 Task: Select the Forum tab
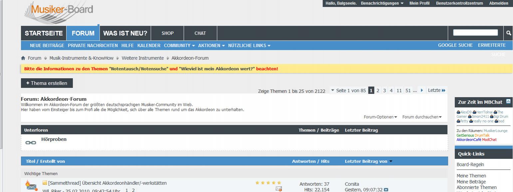click(x=83, y=33)
